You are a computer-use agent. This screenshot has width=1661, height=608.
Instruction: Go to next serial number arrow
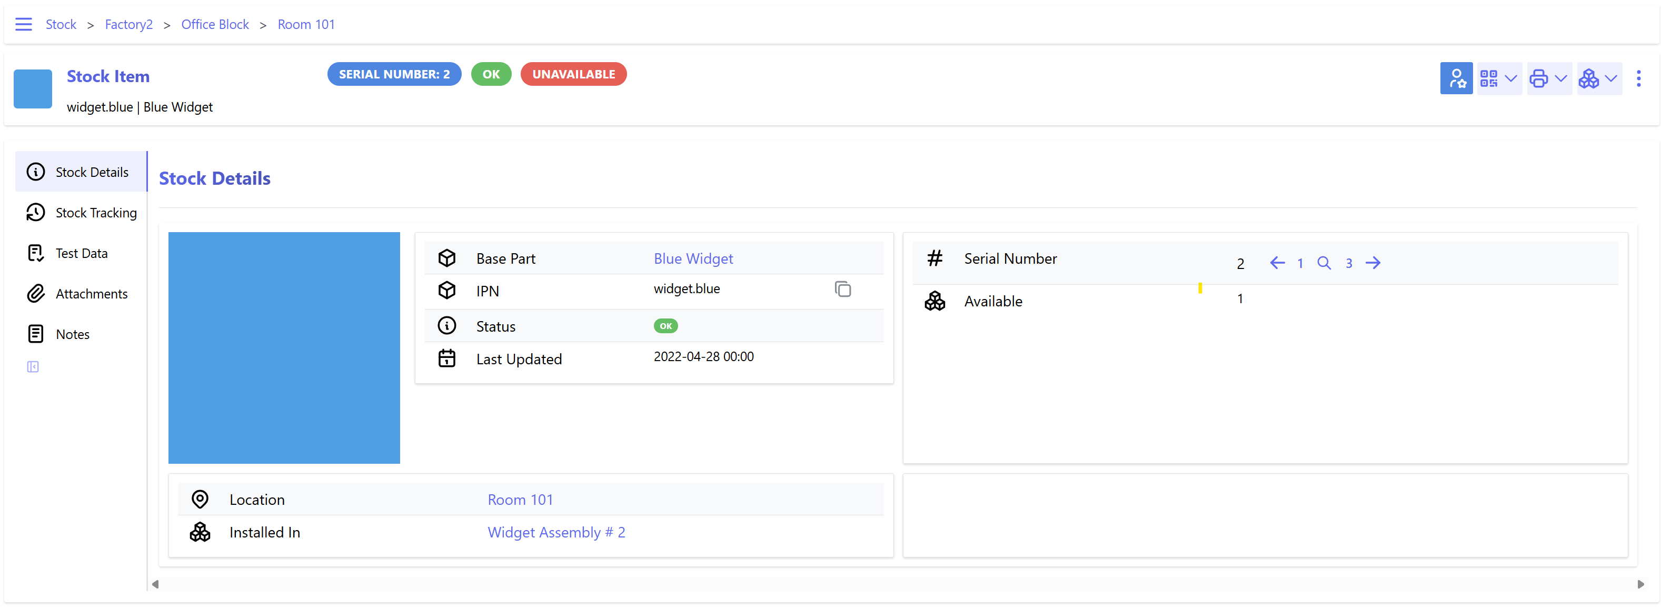[1373, 263]
